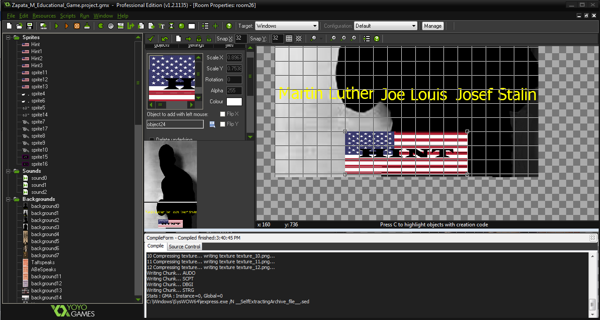
Task: Click horizontal scrollbar under sprite preview
Action: tap(172, 105)
